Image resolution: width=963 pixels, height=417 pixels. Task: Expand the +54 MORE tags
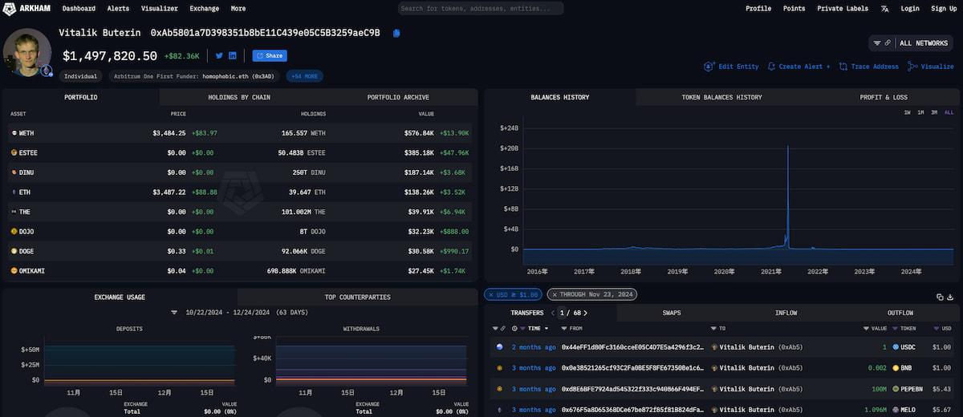[x=304, y=76]
